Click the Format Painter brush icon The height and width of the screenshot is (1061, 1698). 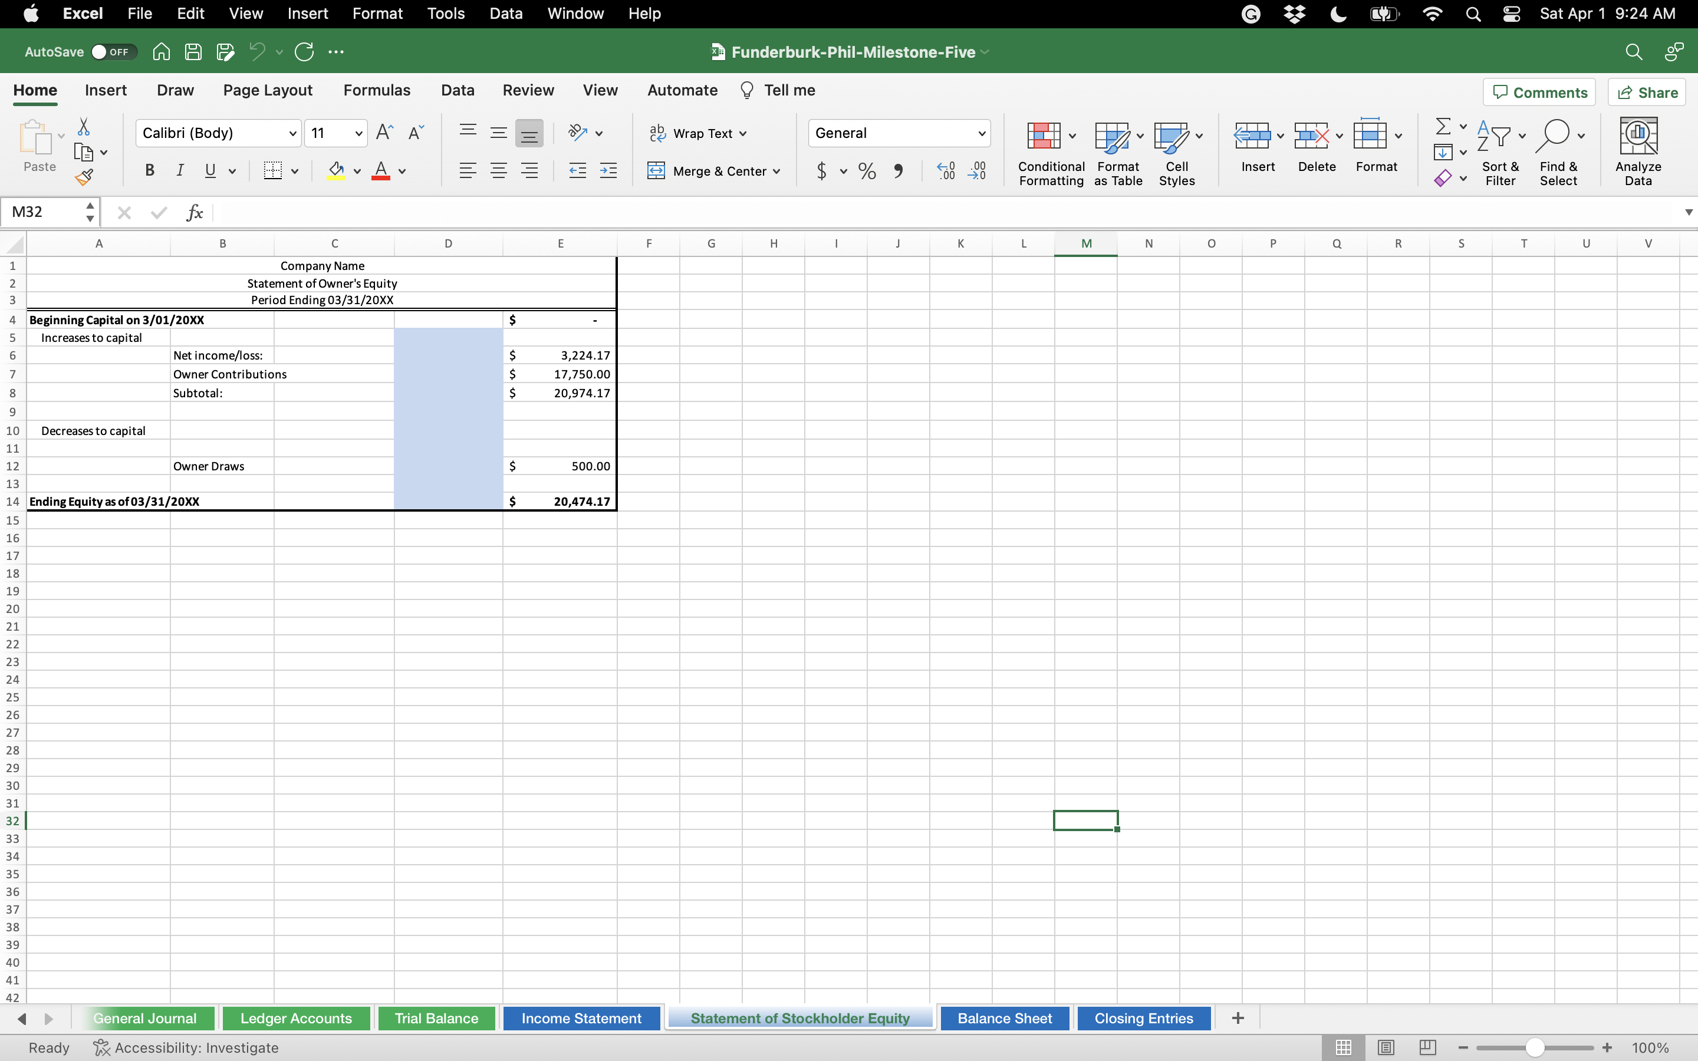tap(84, 177)
